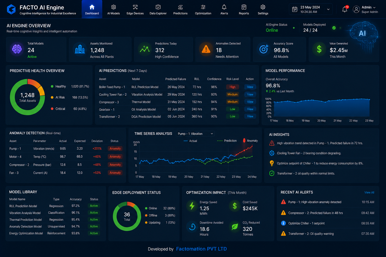Screen dimensions: 386x257
Task: View Boiler Feed Pump - 1 prediction
Action: coord(250,87)
